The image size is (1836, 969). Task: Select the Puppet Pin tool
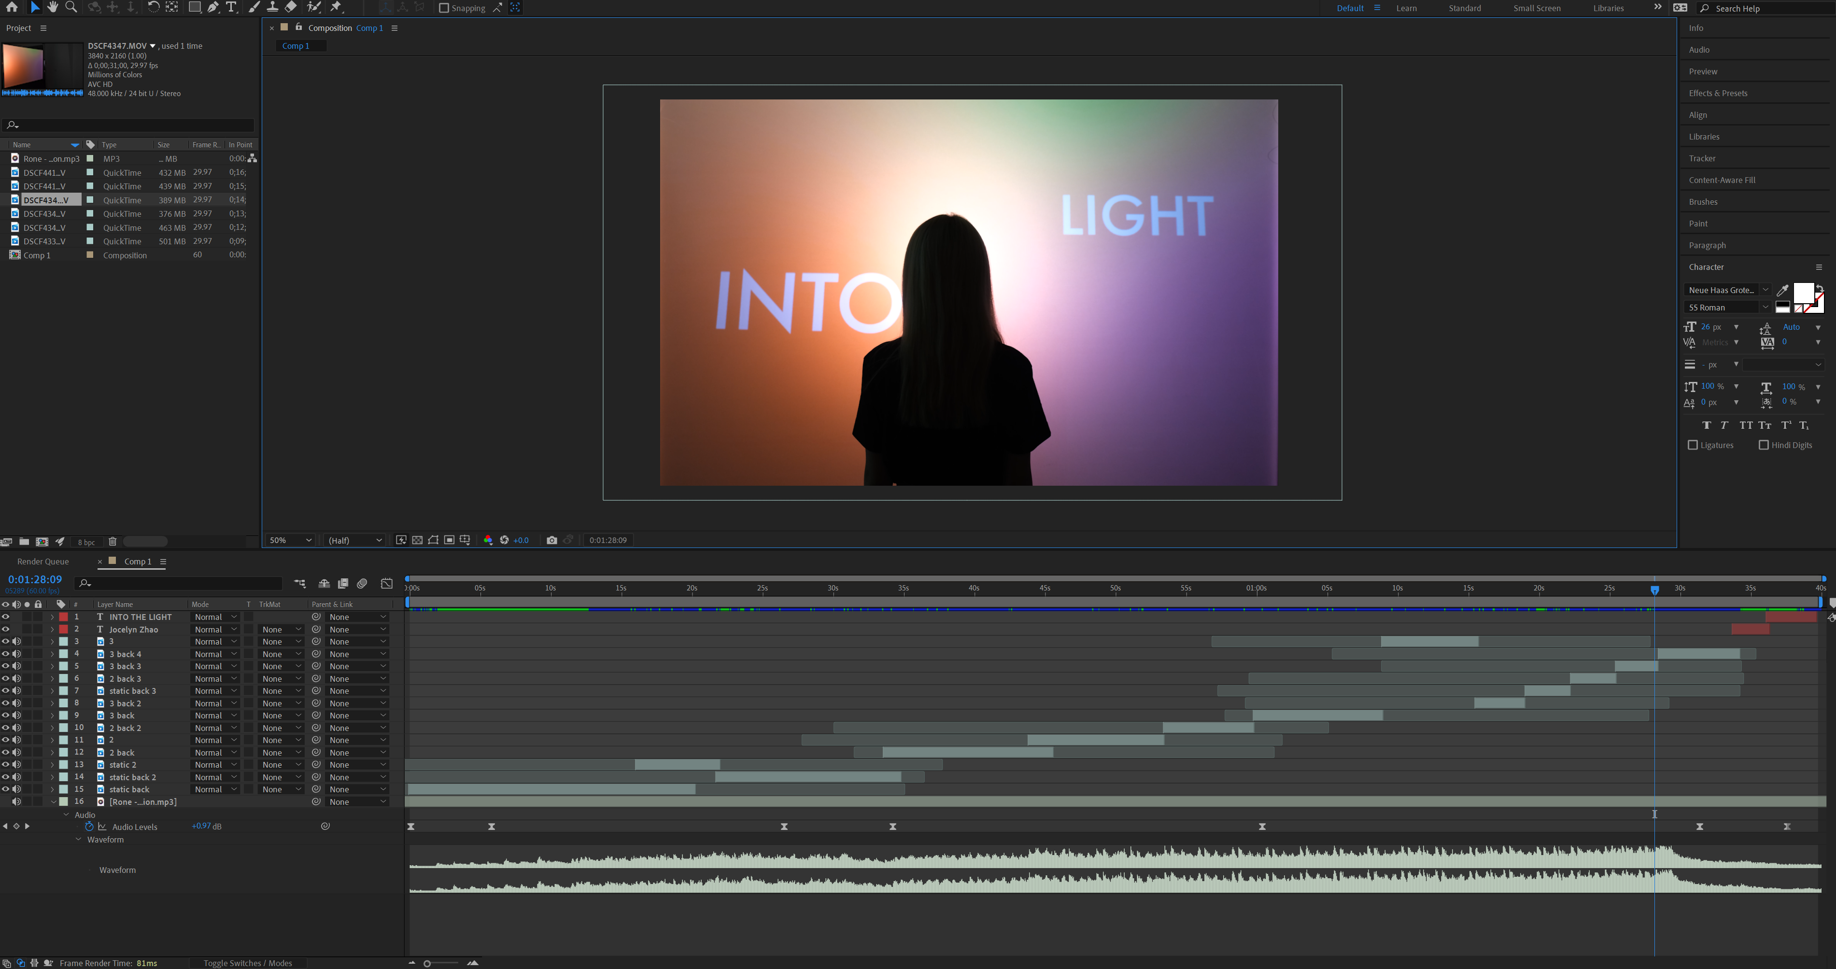click(337, 7)
